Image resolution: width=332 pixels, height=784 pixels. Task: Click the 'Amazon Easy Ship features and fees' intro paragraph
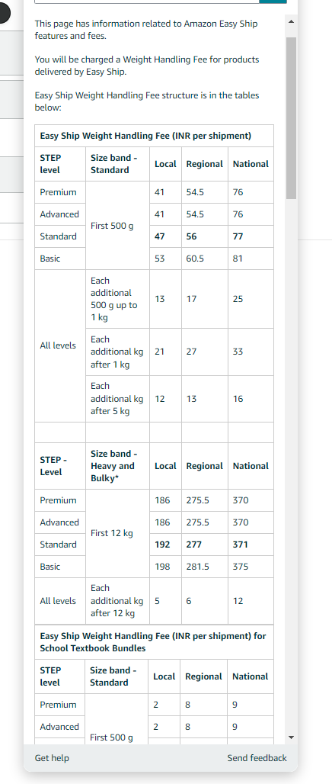click(x=146, y=30)
